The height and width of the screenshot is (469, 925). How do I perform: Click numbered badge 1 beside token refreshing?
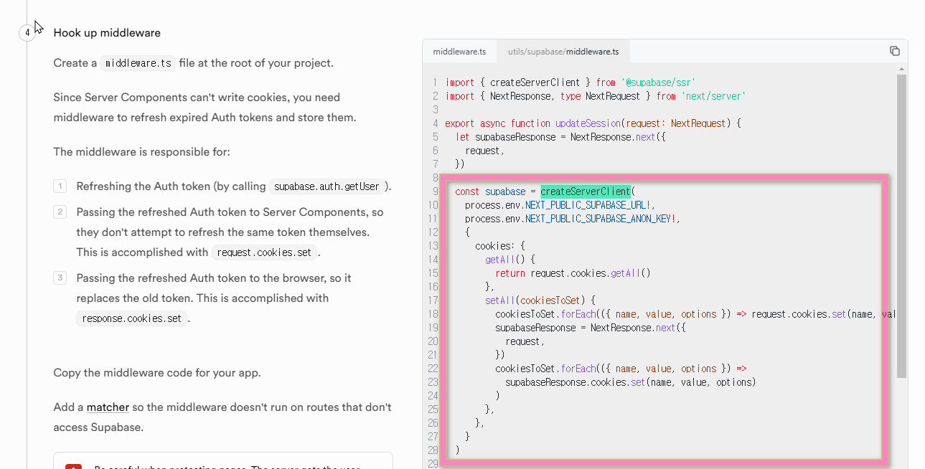pos(60,186)
